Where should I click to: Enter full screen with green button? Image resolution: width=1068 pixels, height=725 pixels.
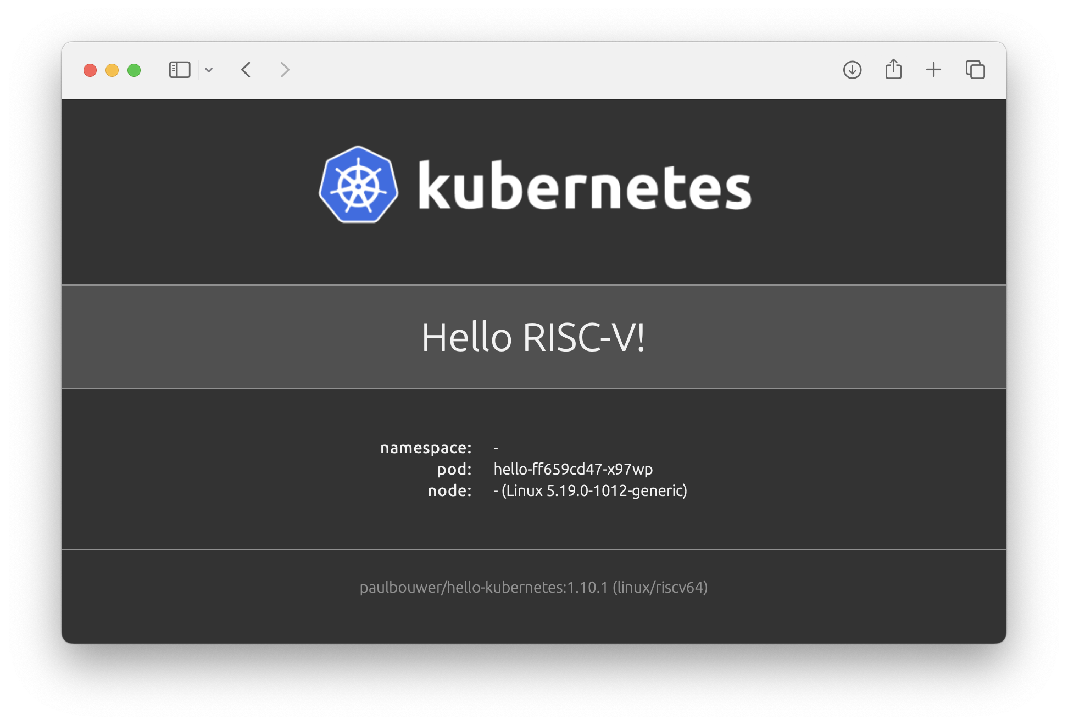coord(134,70)
